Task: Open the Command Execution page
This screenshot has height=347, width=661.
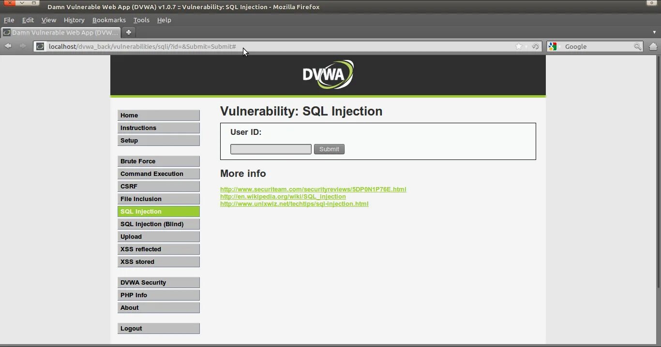Action: click(x=159, y=173)
